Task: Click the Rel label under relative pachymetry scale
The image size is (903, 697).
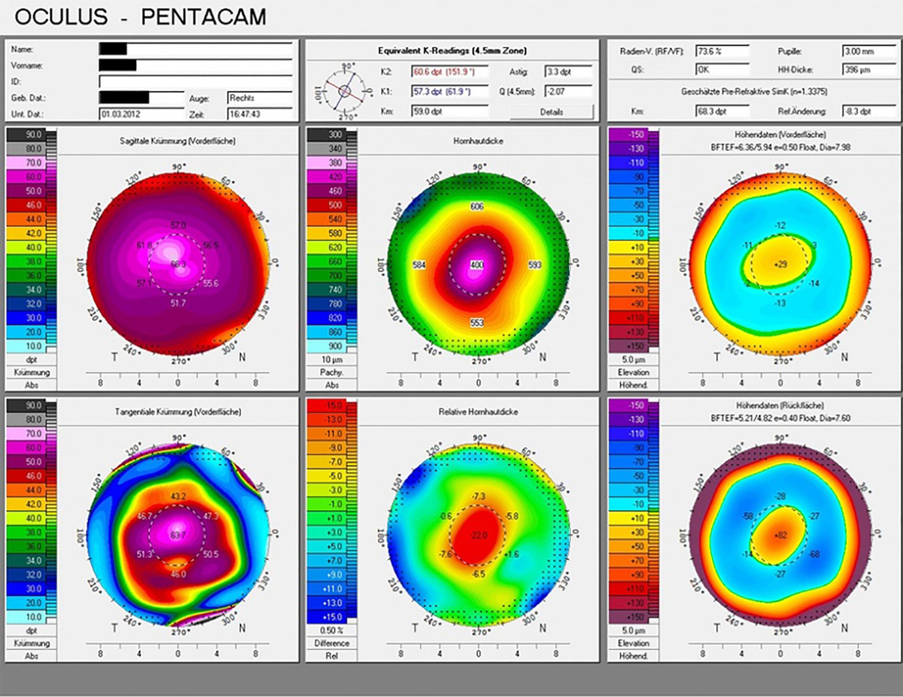Action: tap(332, 656)
